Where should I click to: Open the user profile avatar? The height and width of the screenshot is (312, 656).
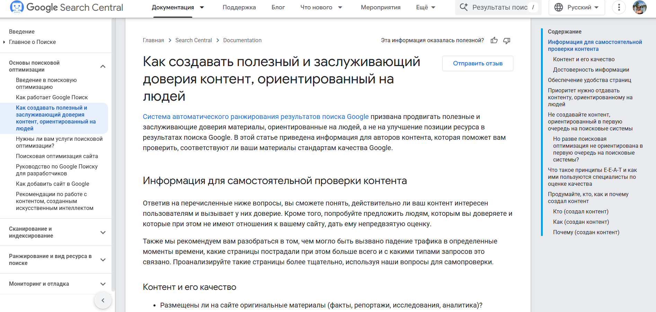(639, 7)
